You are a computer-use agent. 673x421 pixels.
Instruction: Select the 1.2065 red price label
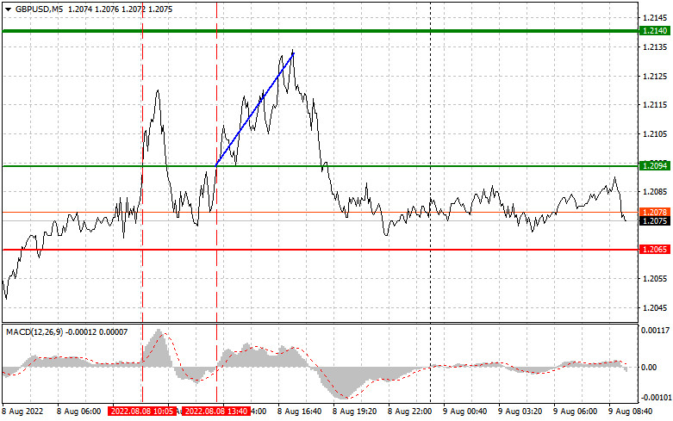coord(655,250)
